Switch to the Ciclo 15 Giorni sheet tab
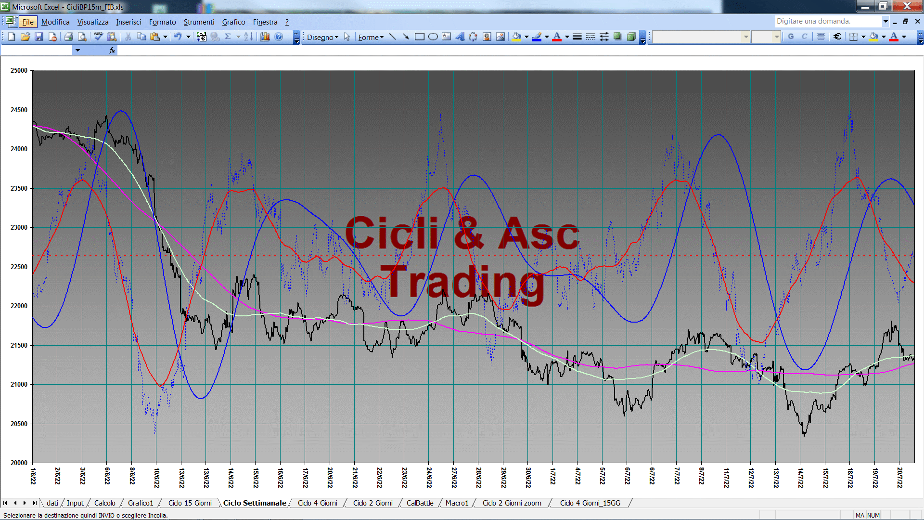The width and height of the screenshot is (924, 520). tap(190, 503)
